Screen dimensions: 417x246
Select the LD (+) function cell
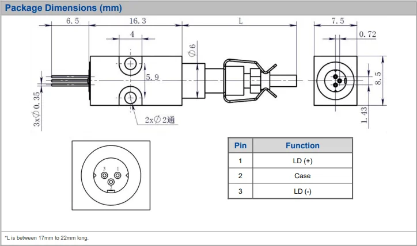tap(302, 161)
